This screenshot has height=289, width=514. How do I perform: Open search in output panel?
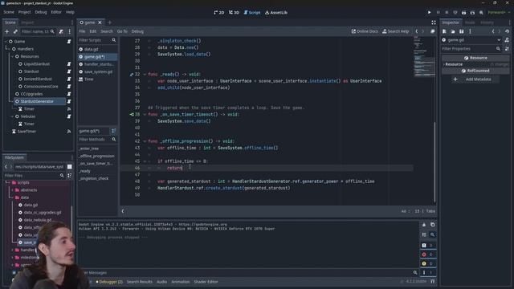tap(432, 234)
